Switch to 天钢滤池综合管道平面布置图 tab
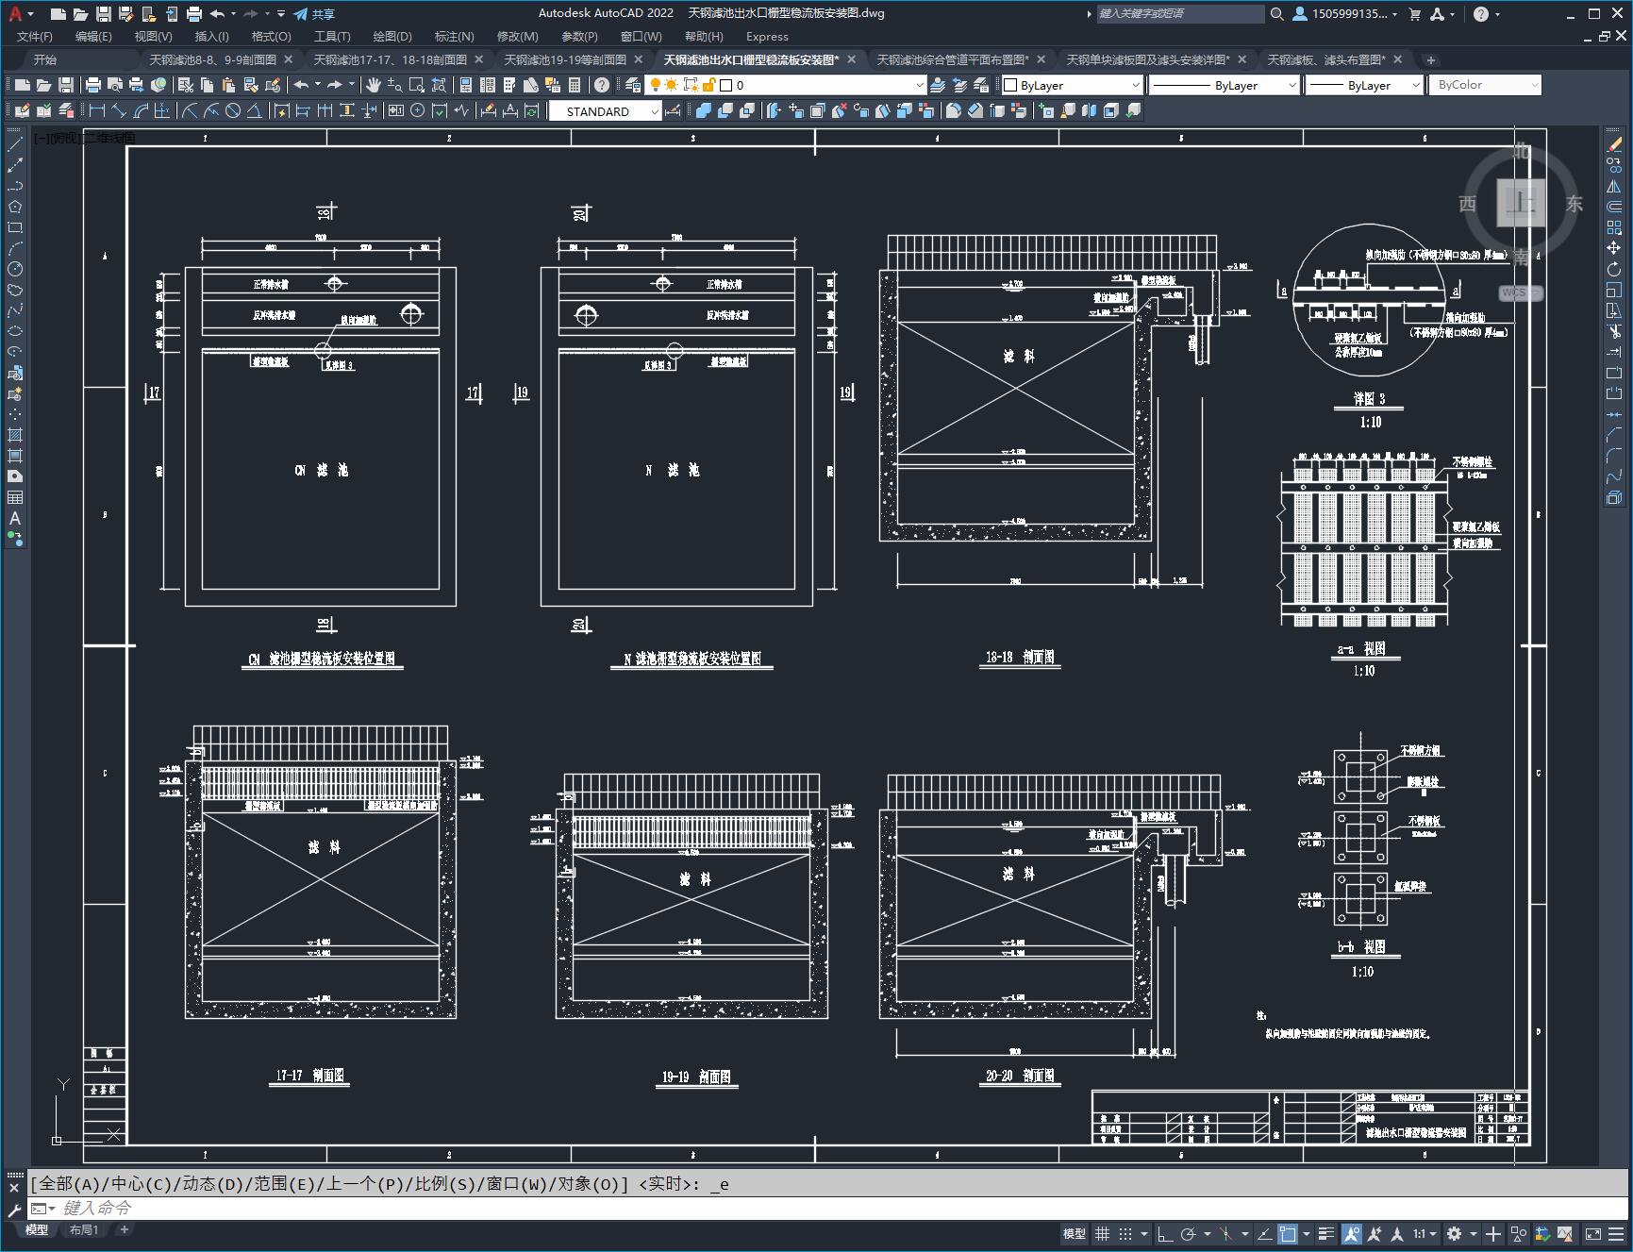This screenshot has height=1252, width=1633. point(953,59)
